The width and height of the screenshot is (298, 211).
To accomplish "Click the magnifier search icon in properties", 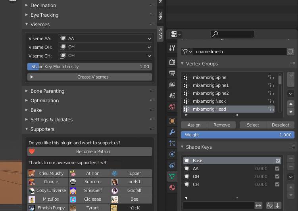I will click(215, 34).
